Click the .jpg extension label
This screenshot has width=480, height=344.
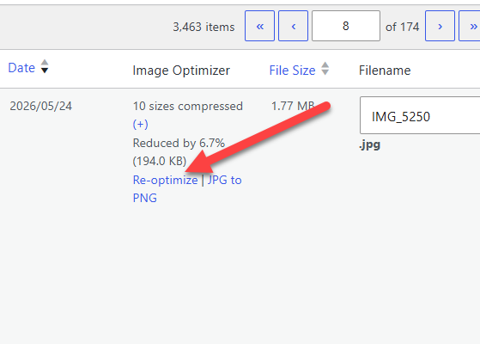click(370, 144)
